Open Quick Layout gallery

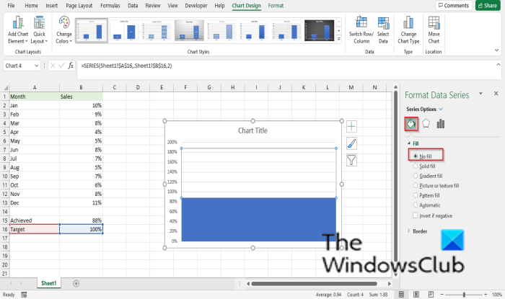(39, 30)
